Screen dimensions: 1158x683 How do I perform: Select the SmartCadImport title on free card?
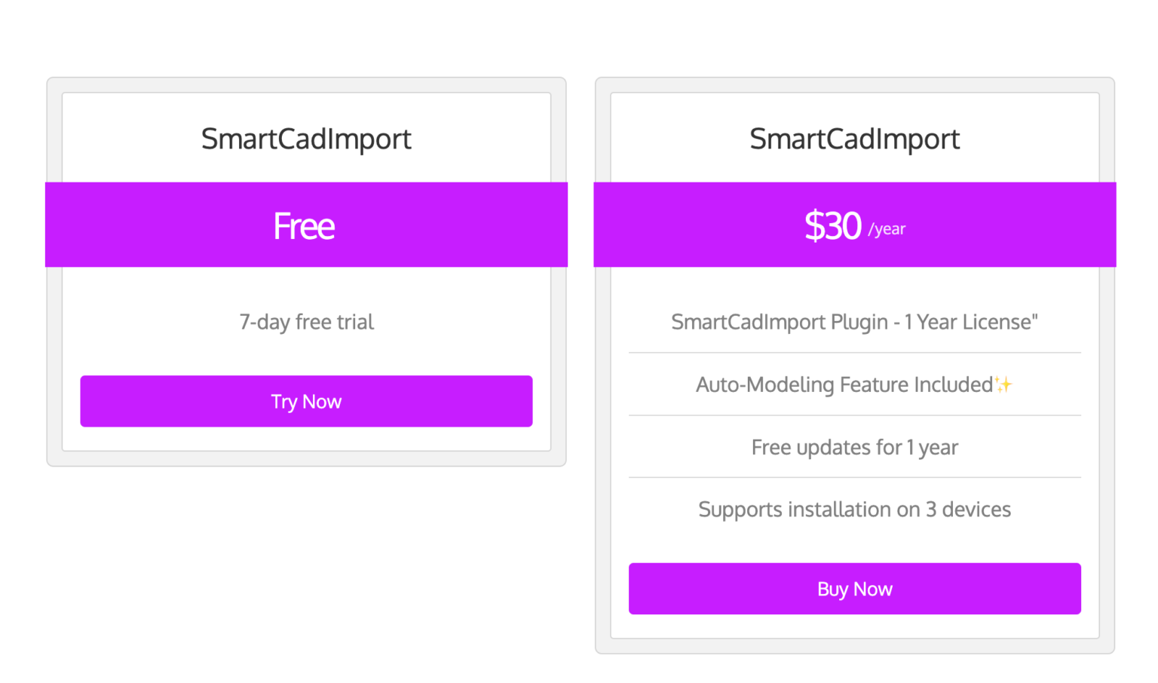click(x=306, y=139)
